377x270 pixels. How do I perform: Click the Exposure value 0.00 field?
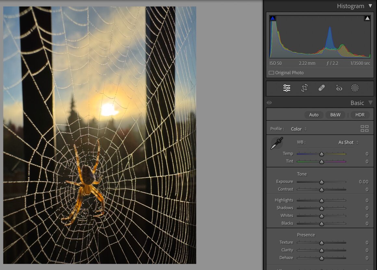[x=364, y=182]
